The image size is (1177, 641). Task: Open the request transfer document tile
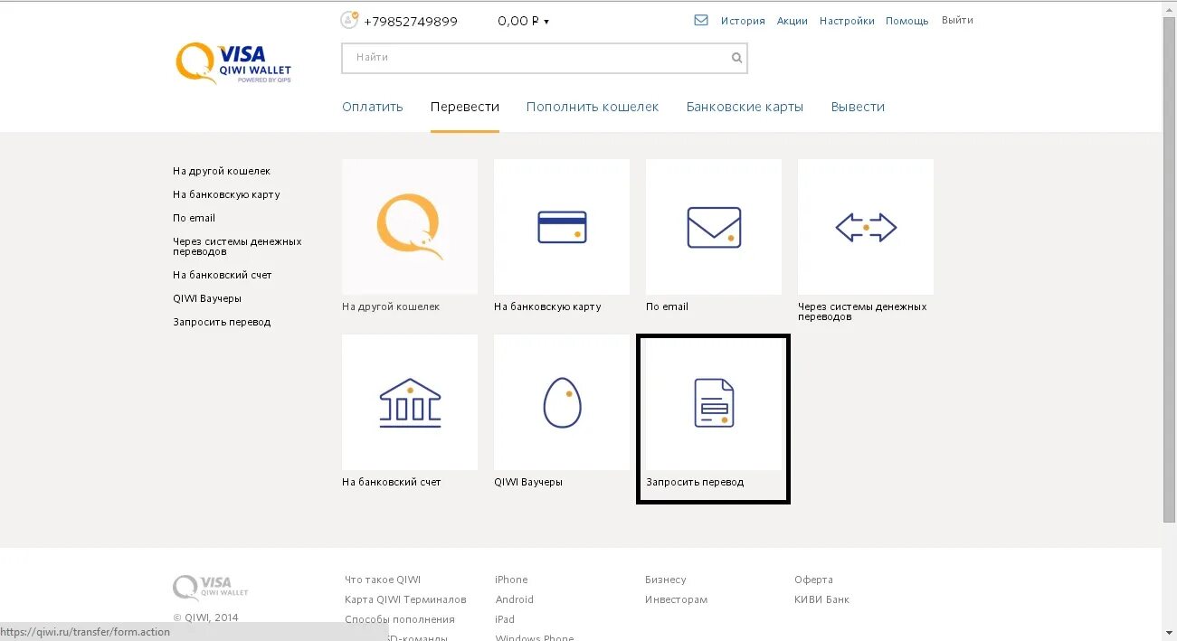[714, 402]
